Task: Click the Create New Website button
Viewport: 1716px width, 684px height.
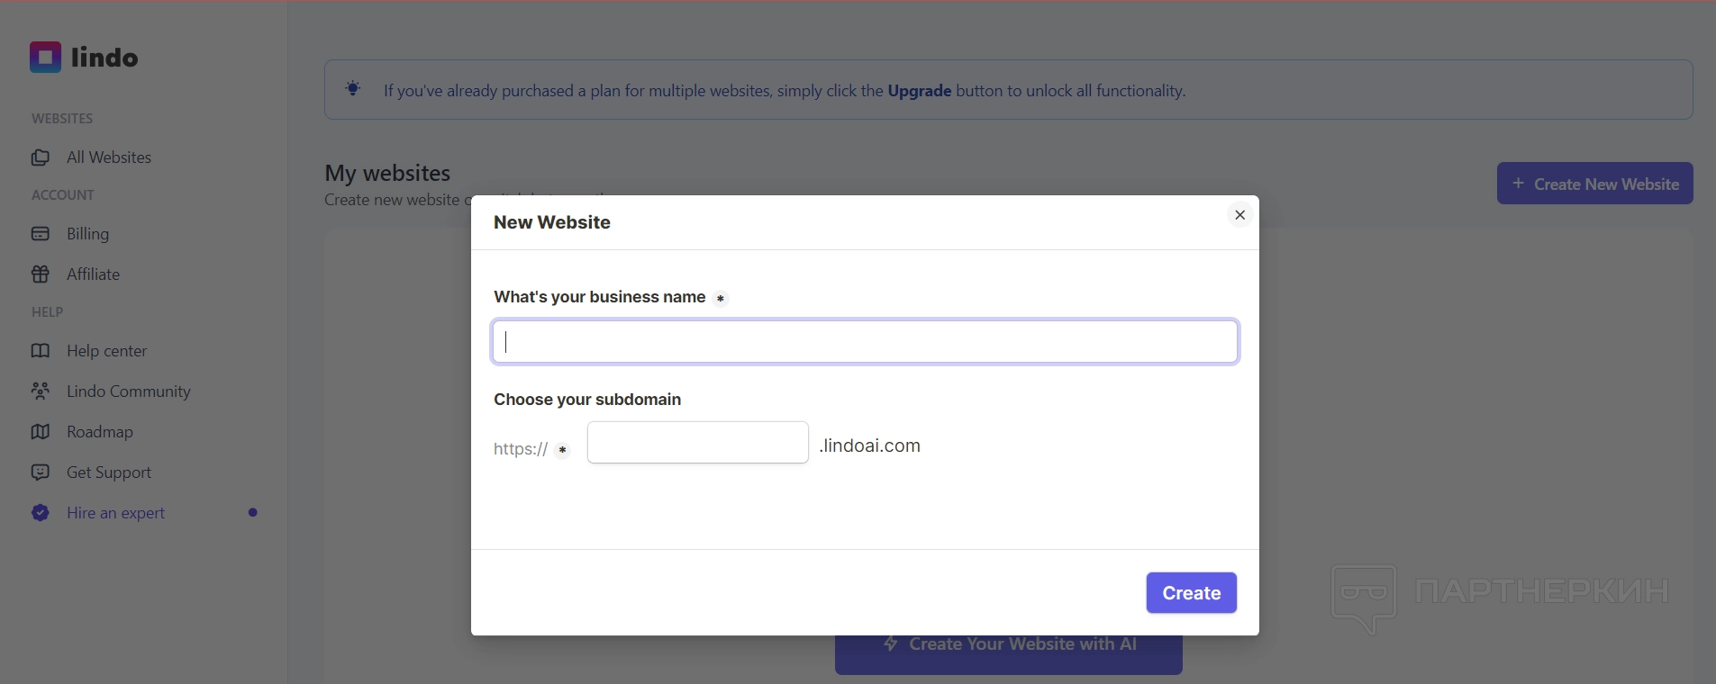Action: (x=1594, y=184)
